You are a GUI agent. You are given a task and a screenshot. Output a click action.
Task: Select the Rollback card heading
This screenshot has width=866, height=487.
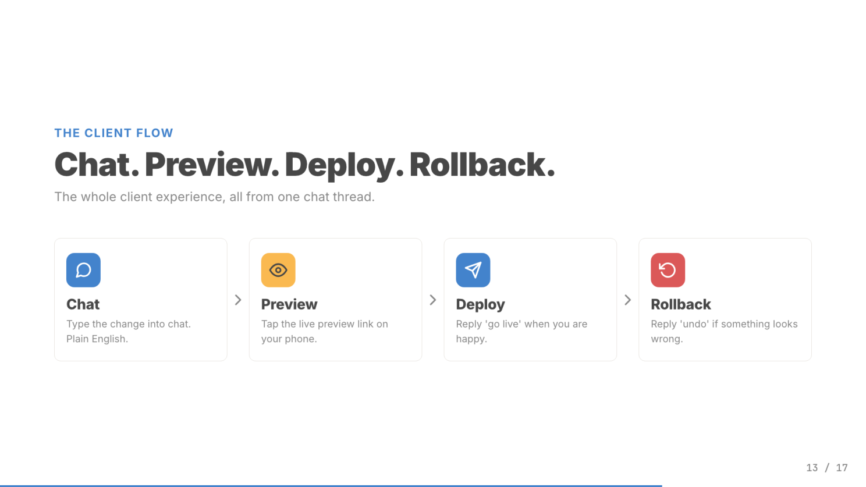[680, 304]
